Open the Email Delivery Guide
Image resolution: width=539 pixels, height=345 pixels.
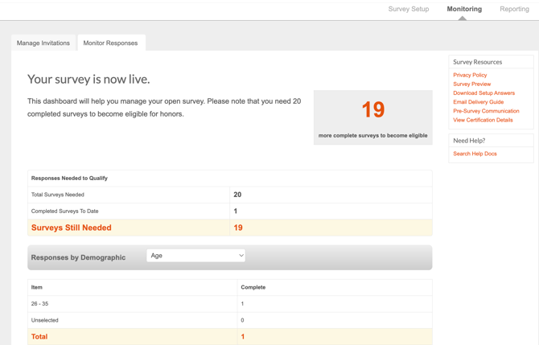(478, 102)
